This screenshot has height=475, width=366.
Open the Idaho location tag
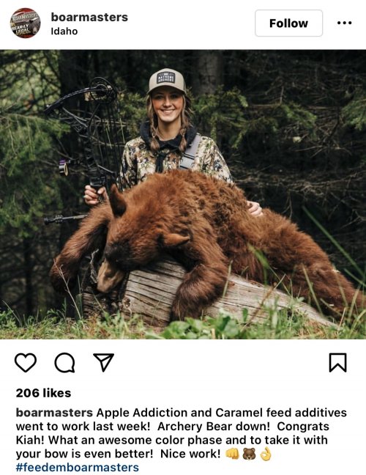click(64, 32)
